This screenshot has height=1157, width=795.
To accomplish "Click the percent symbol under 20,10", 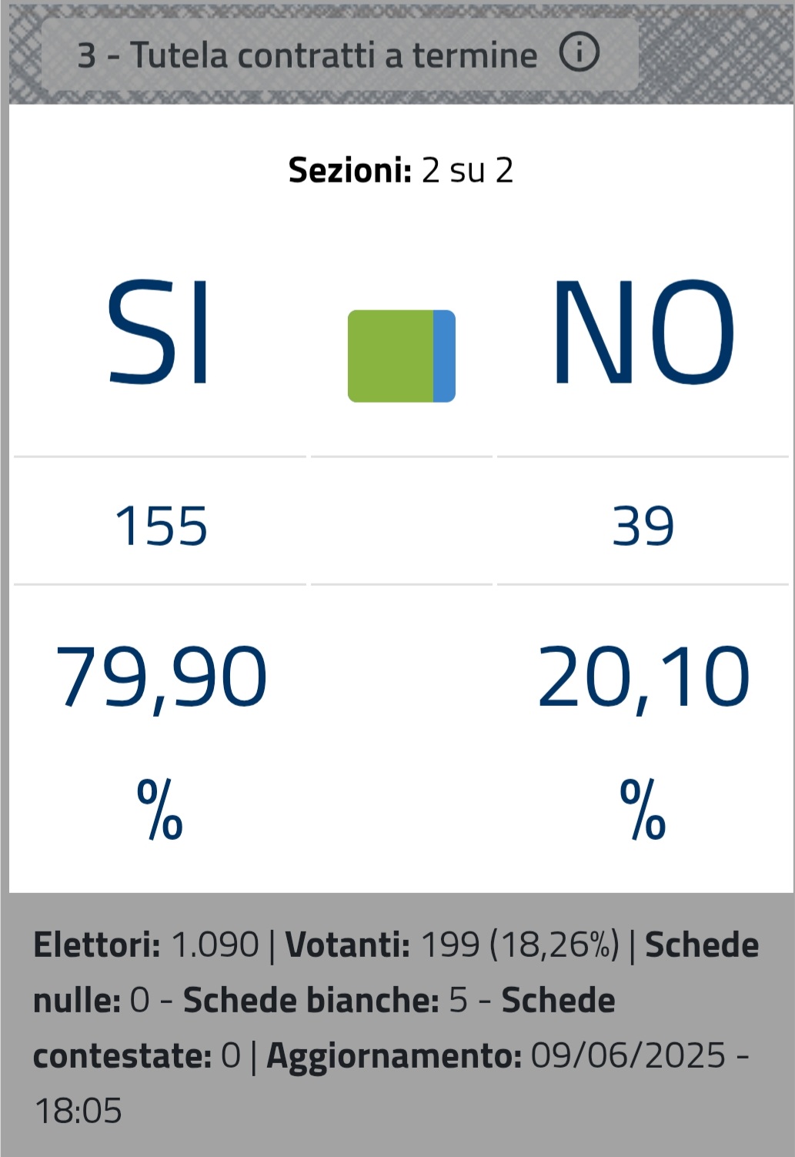I will (x=643, y=809).
